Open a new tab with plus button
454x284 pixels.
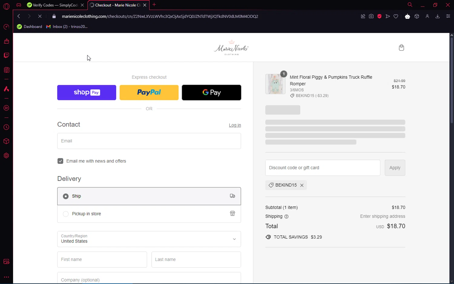[154, 5]
